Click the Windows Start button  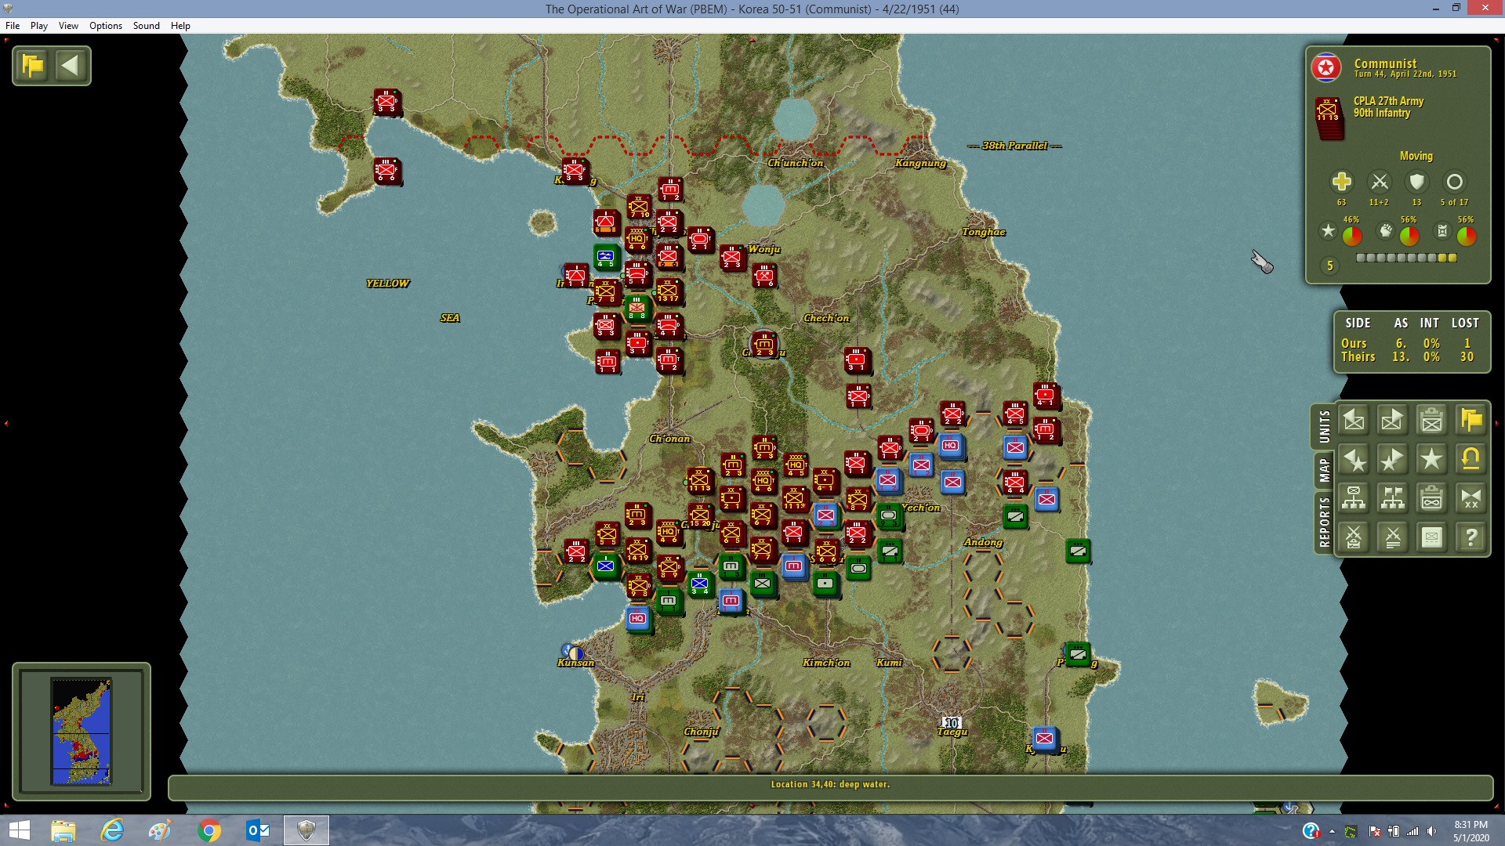pyautogui.click(x=19, y=830)
